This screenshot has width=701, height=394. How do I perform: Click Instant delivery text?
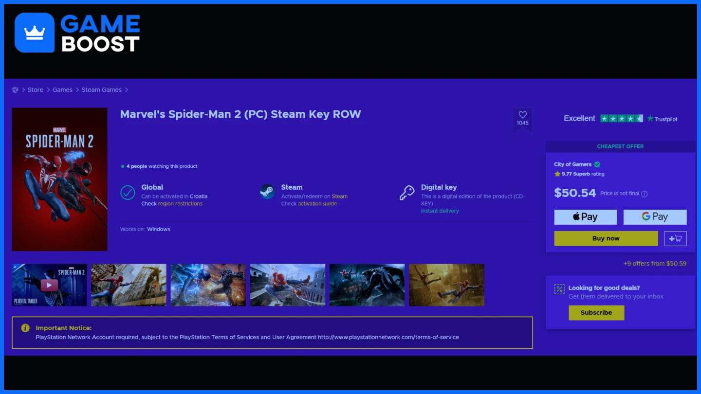(440, 211)
